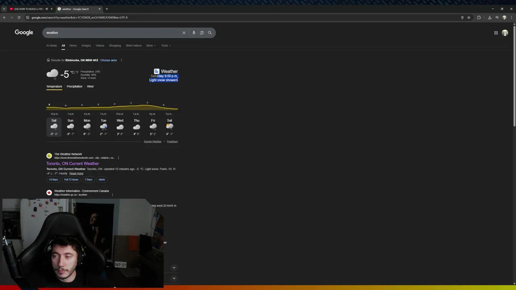
Task: Select Monday forecast in the weekly row
Action: (87, 127)
